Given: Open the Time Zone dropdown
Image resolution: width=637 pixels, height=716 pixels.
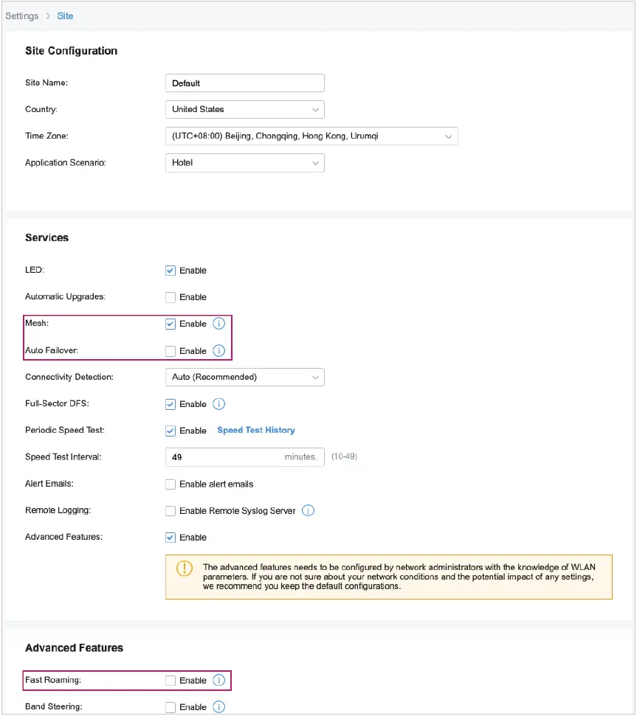Looking at the screenshot, I should click(x=311, y=136).
